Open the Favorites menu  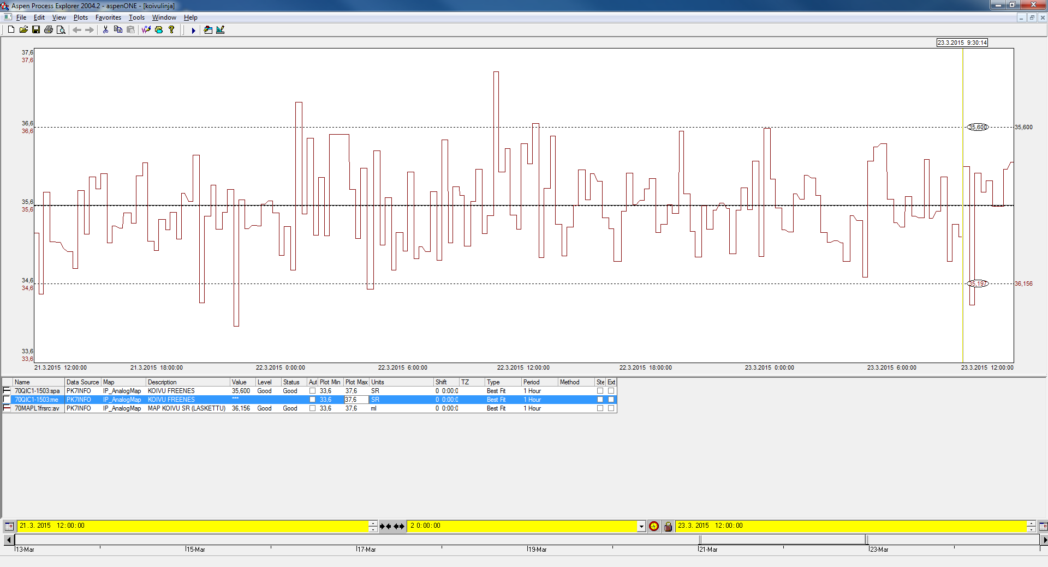tap(108, 17)
